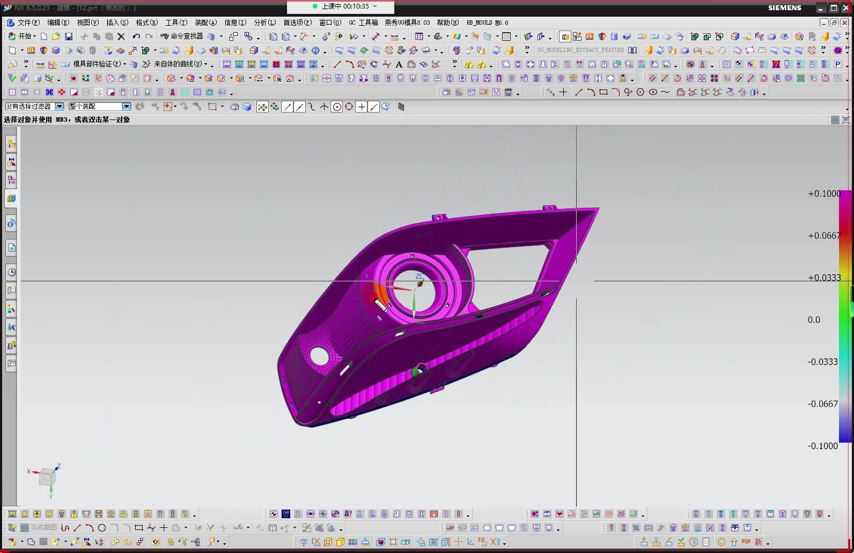
Task: Toggle the control point snap option
Action: pyautogui.click(x=312, y=107)
